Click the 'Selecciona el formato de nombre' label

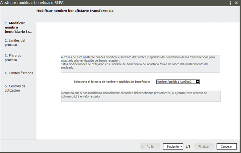111,82
